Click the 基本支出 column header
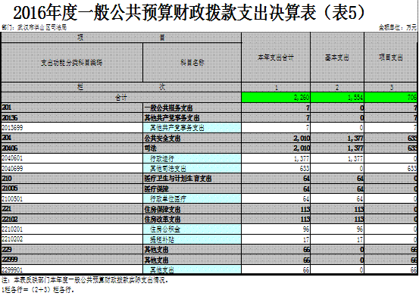 click(x=337, y=58)
